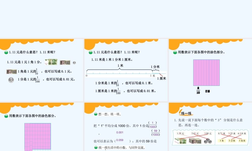The width and height of the screenshot is (252, 151).
Task: Click the text '1.11 元是 1 元 1 角 1 分。'
Action: tap(24, 62)
